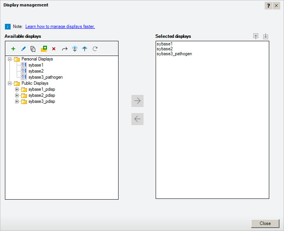
Task: Click the cloud download arrow icon
Action: pos(75,49)
